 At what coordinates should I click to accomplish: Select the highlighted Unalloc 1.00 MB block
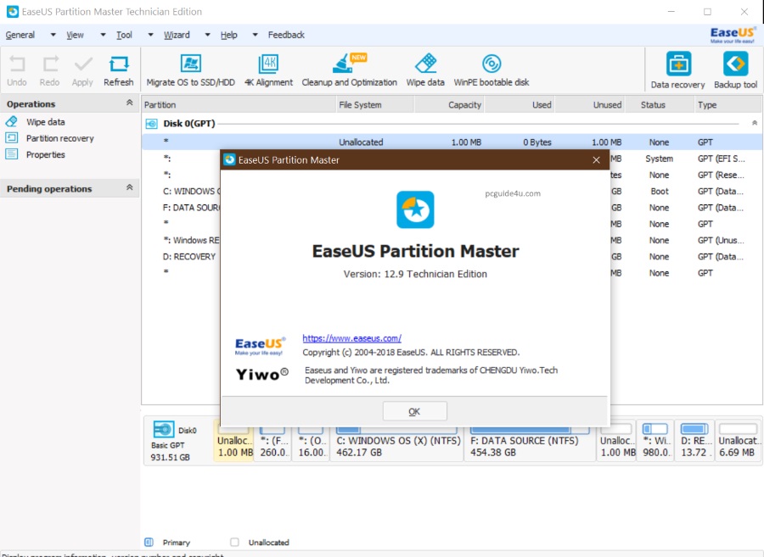(234, 441)
